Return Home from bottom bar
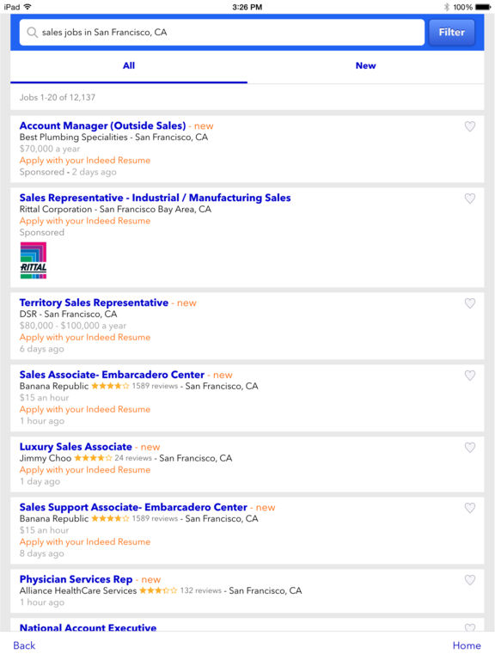Image resolution: width=495 pixels, height=660 pixels. coord(467,645)
